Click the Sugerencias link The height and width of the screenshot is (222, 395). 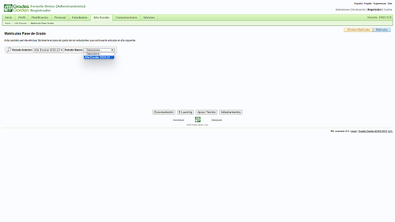[380, 4]
